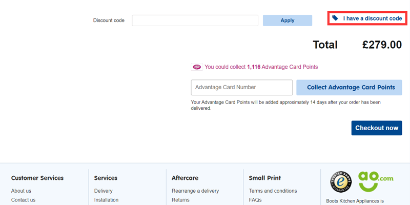The height and width of the screenshot is (205, 410).
Task: Open the Delivery services link
Action: coord(103,191)
